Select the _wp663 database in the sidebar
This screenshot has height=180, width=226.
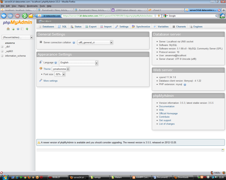9,51
